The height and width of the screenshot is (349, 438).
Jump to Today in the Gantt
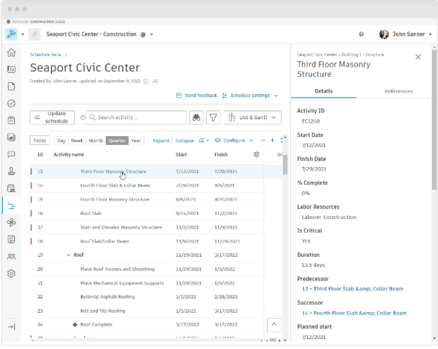tap(40, 140)
